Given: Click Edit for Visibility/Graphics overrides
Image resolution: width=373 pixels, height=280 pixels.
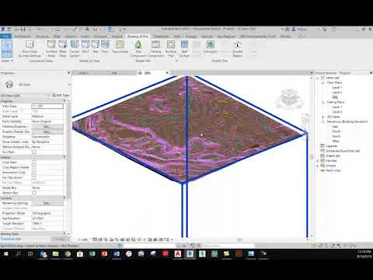Looking at the screenshot, I should pos(47,127).
